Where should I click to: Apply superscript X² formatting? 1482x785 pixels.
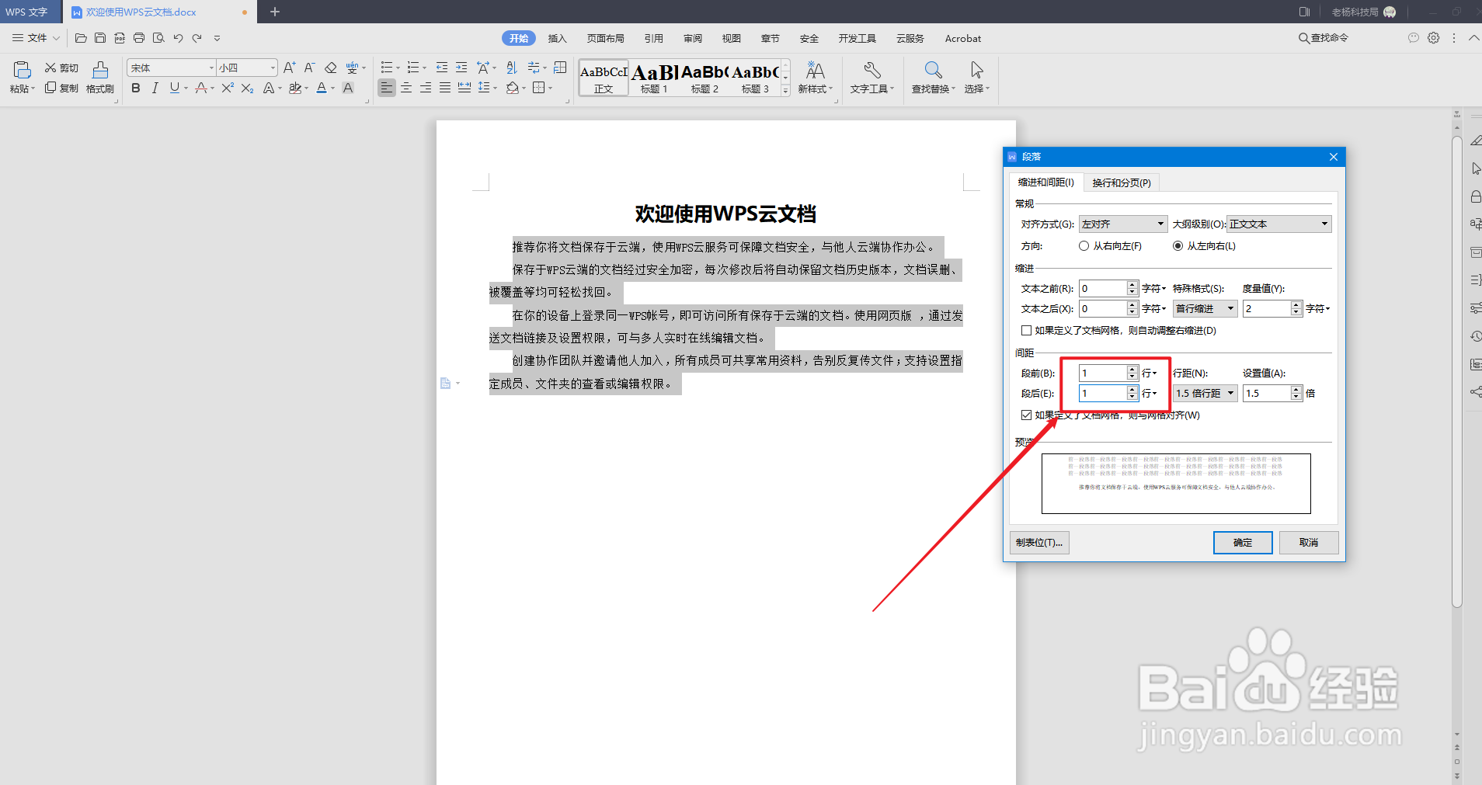[x=228, y=89]
